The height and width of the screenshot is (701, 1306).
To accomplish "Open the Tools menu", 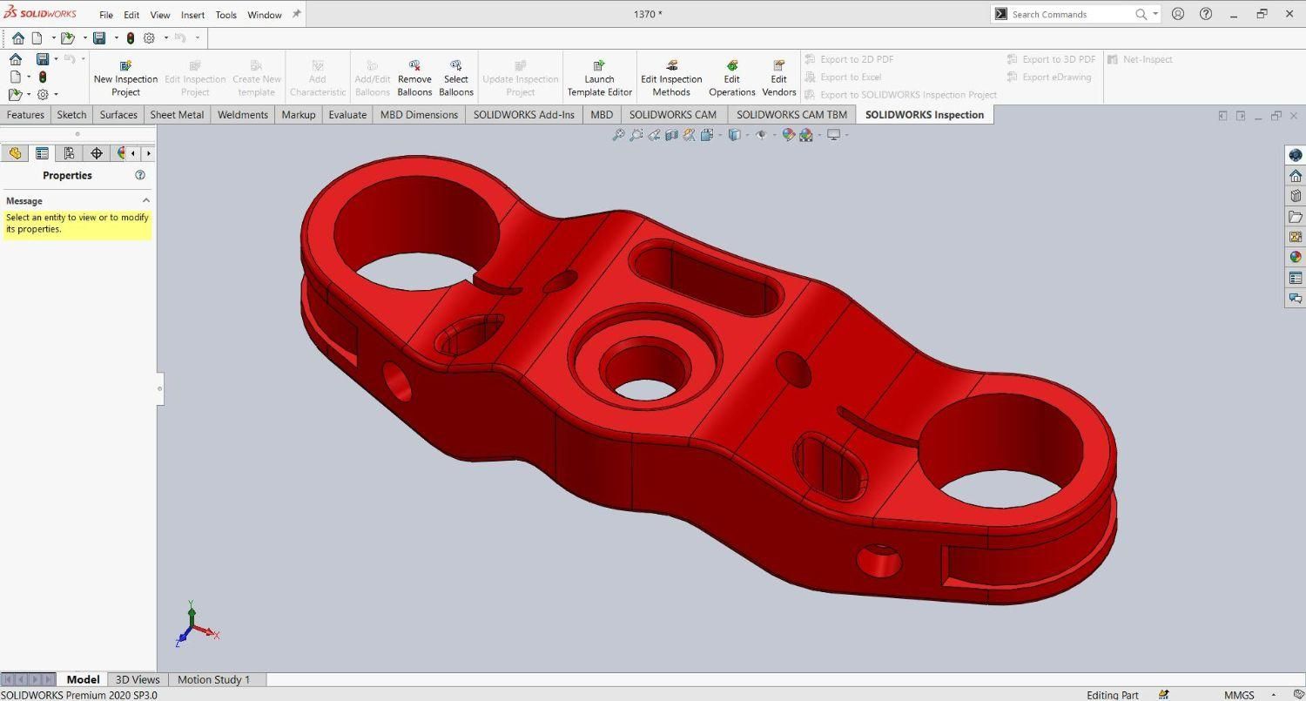I will coord(226,15).
